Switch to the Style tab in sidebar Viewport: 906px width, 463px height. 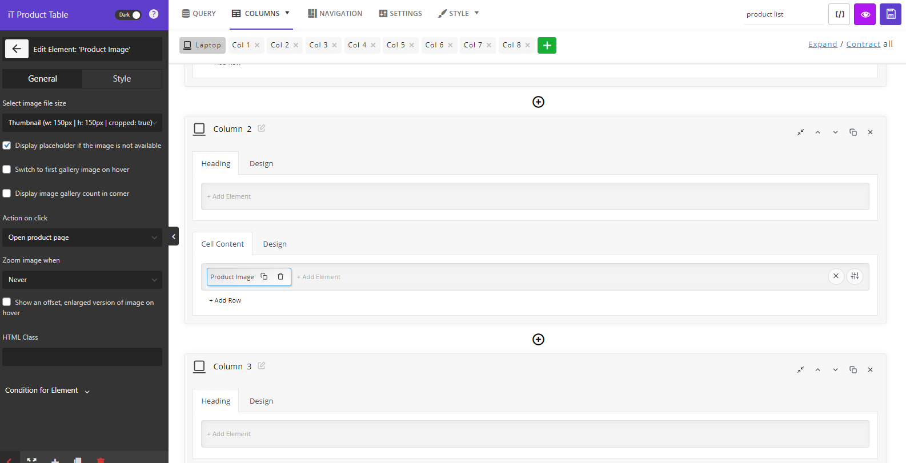122,79
